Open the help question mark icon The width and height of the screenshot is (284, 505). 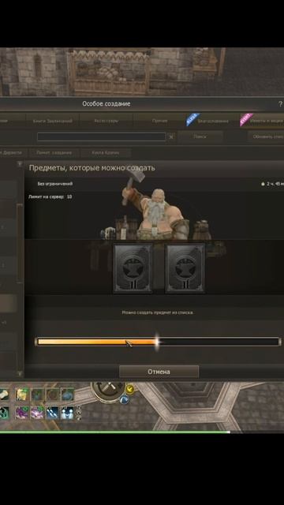pyautogui.click(x=280, y=103)
